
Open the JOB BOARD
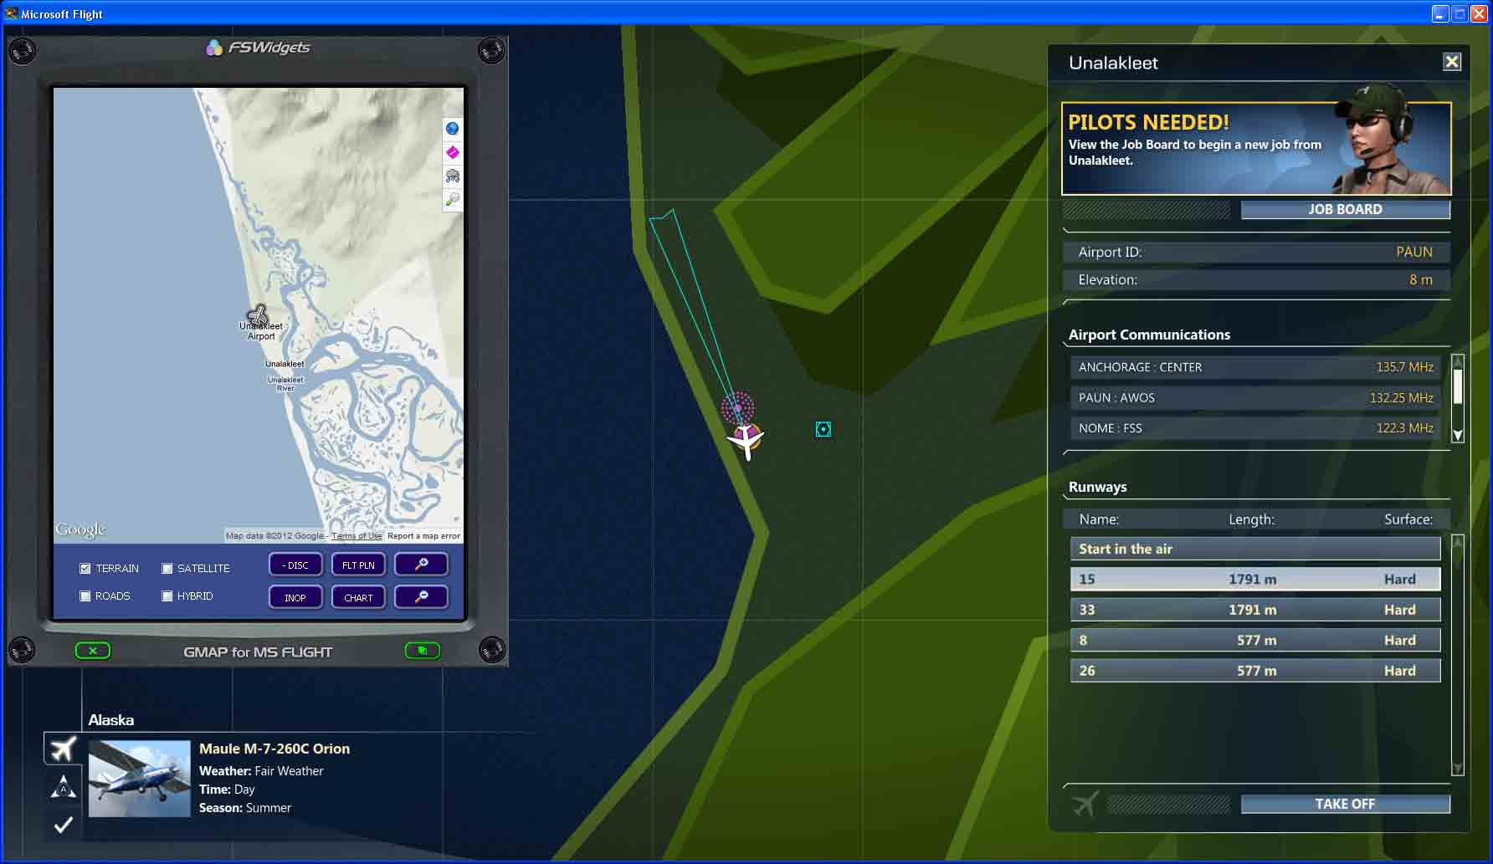1345,209
